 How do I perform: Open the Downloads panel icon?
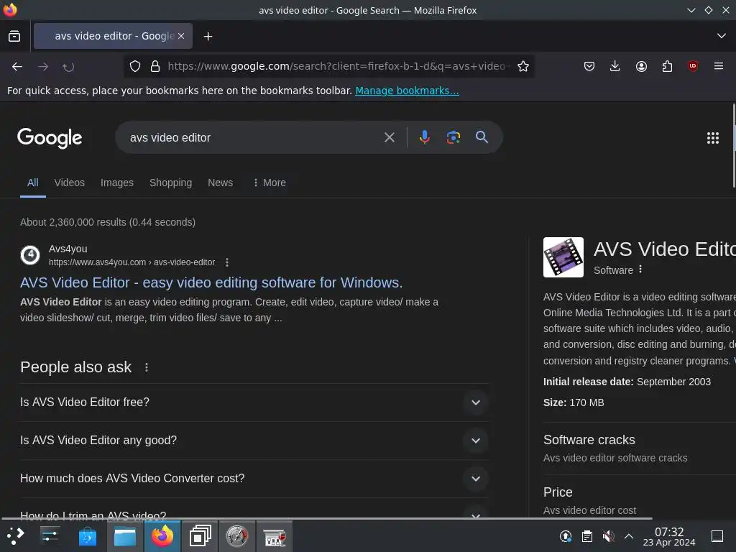[615, 66]
